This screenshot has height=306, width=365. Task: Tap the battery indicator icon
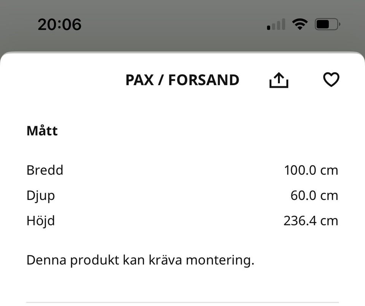click(327, 25)
